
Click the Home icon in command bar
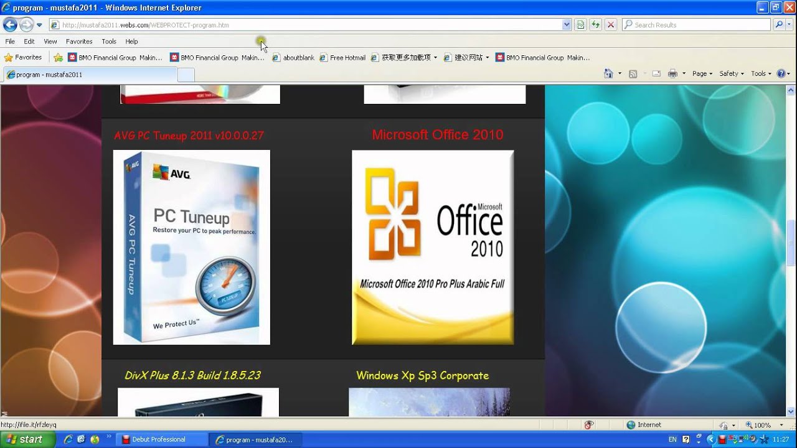pos(608,73)
